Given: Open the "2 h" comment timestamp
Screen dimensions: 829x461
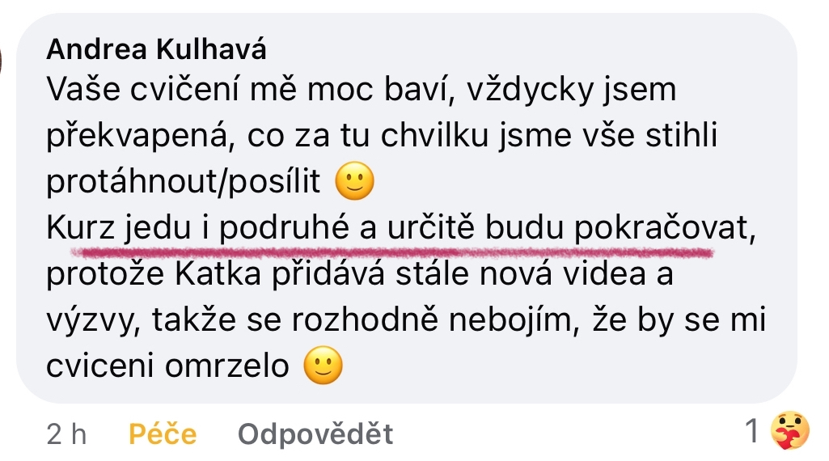Looking at the screenshot, I should tap(66, 434).
